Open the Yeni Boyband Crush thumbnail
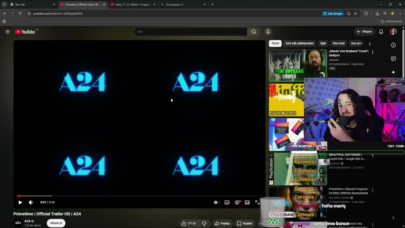This screenshot has height=228, width=405. [x=298, y=66]
